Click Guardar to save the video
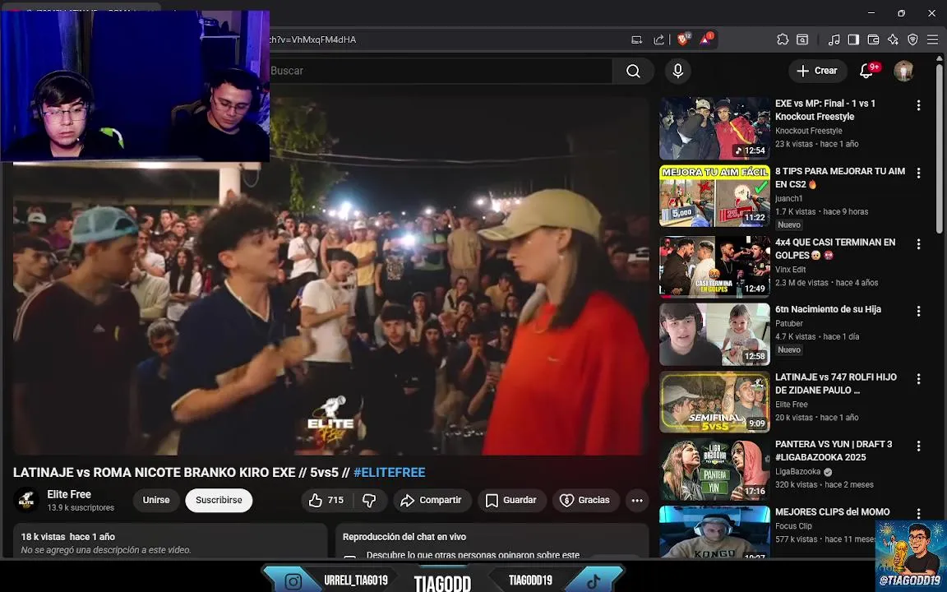The height and width of the screenshot is (592, 947). coord(511,500)
